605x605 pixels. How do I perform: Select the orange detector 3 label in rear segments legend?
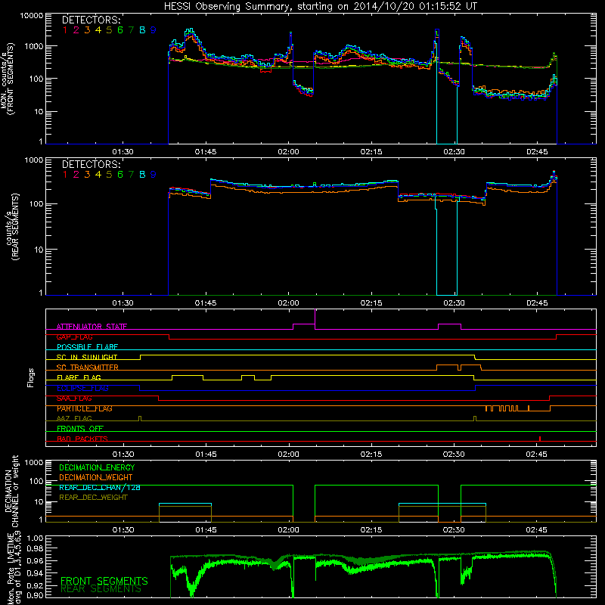(x=87, y=175)
